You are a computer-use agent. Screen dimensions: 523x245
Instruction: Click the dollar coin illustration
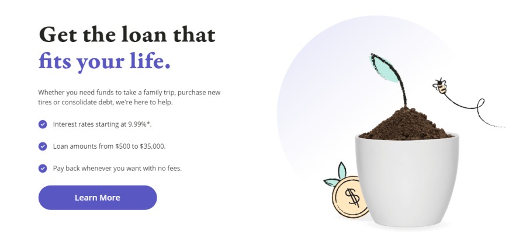coord(349,197)
